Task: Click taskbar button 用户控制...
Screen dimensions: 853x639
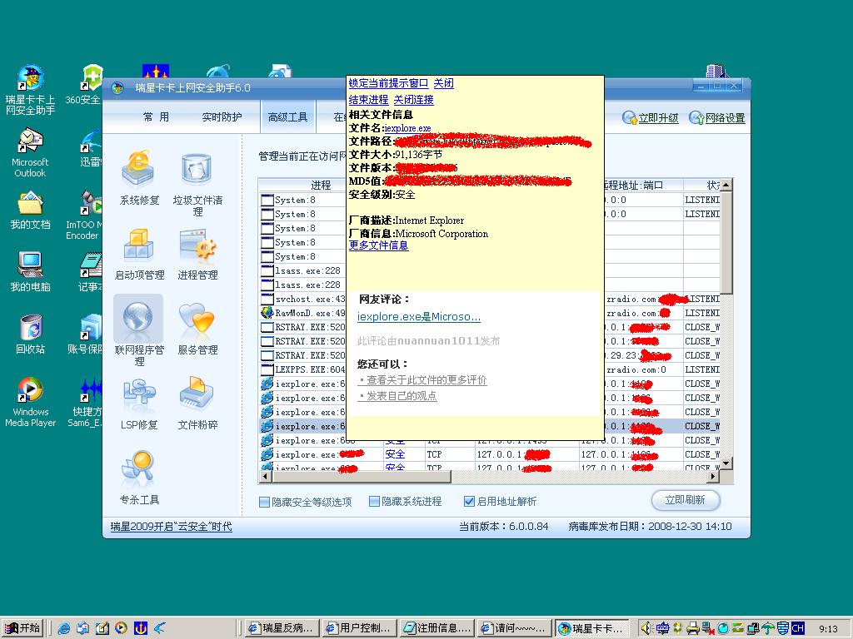Action: click(x=359, y=628)
